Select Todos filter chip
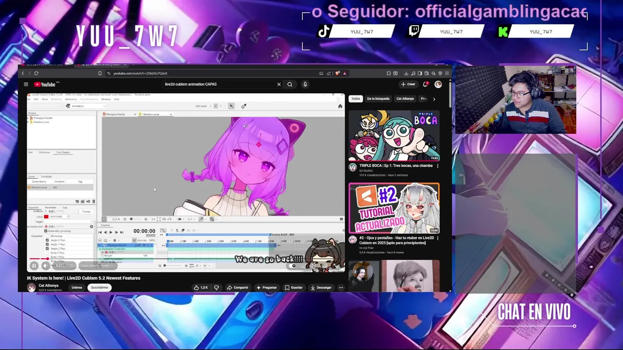Image resolution: width=623 pixels, height=350 pixels. tap(356, 99)
